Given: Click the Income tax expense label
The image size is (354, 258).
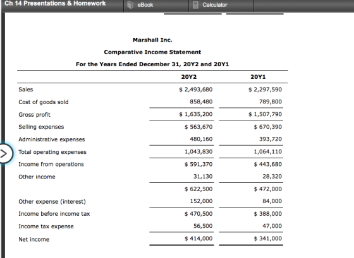Looking at the screenshot, I should coord(46,226).
